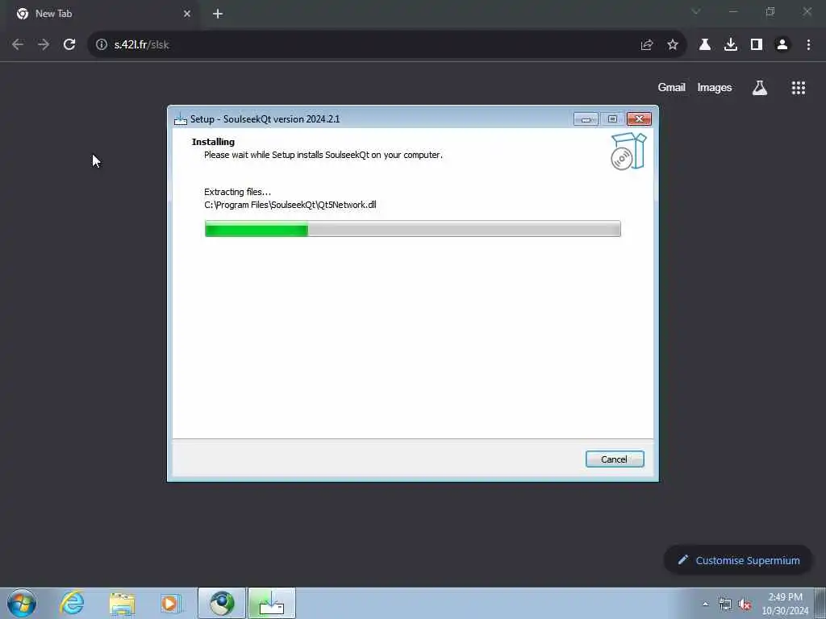The image size is (826, 619).
Task: Minimize the SoulseekQt Setup window
Action: 586,119
